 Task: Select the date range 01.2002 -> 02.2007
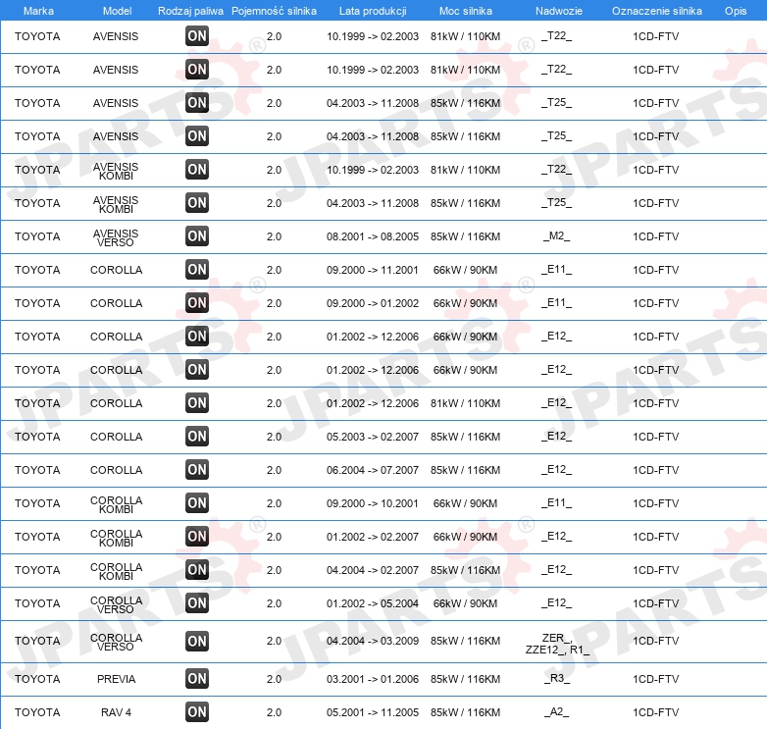coord(373,537)
